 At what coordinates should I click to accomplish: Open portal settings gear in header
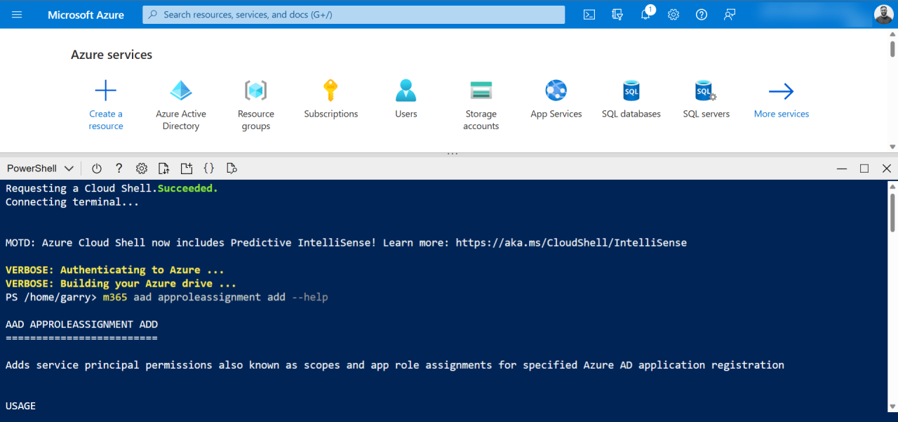coord(673,14)
